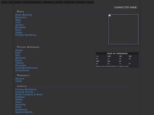The width and height of the screenshot is (154, 115).
Task: Click the Height label
Action: tap(19, 50)
